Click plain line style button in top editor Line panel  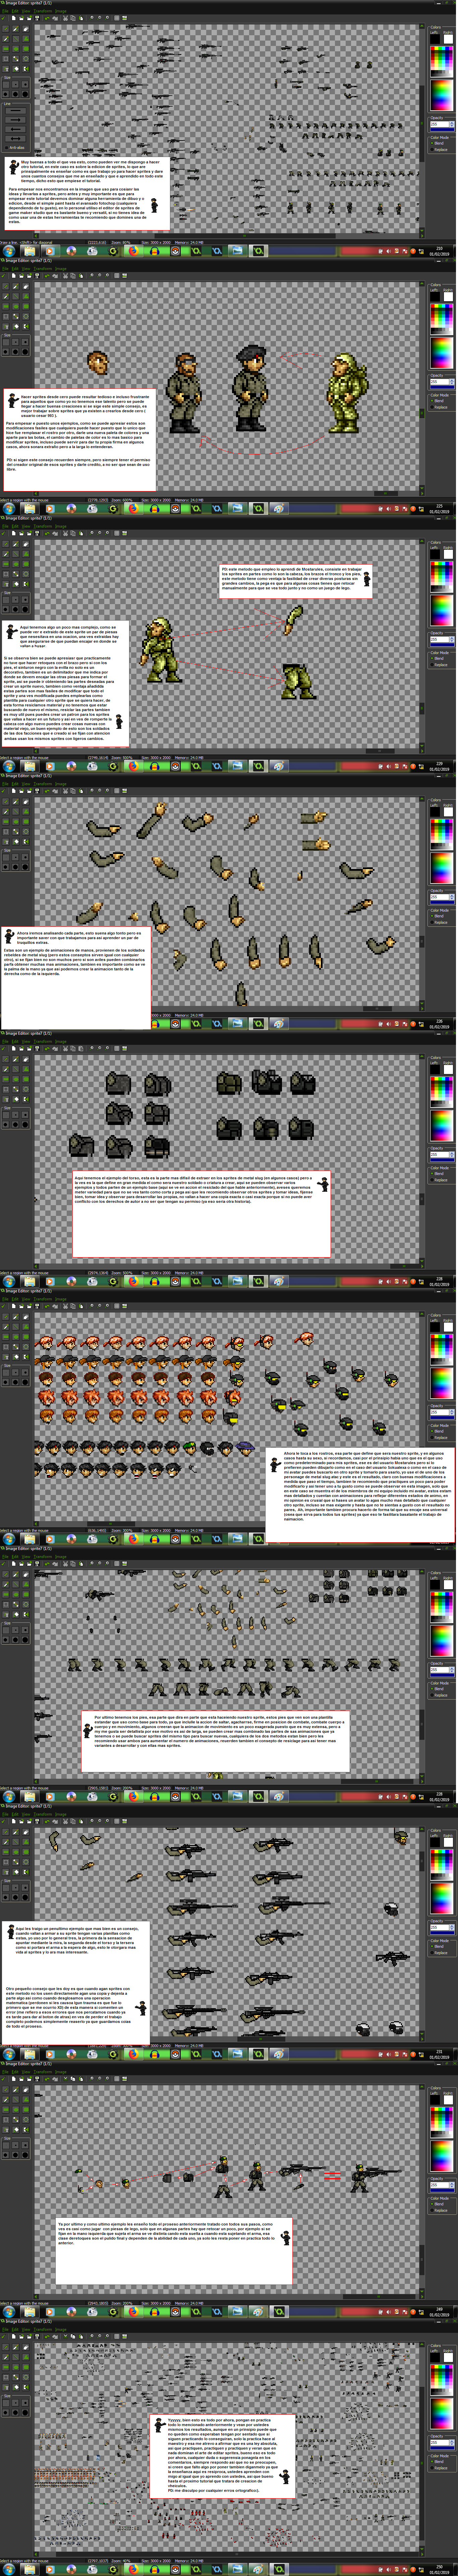click(x=16, y=111)
